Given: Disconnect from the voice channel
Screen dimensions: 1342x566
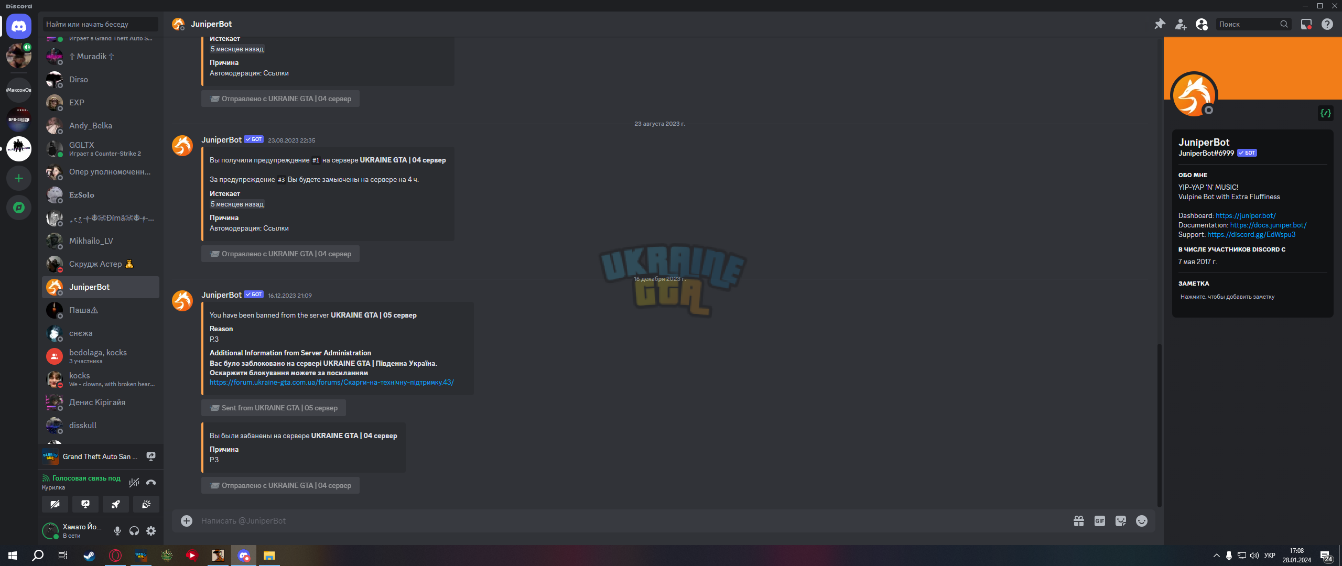Looking at the screenshot, I should coord(151,482).
